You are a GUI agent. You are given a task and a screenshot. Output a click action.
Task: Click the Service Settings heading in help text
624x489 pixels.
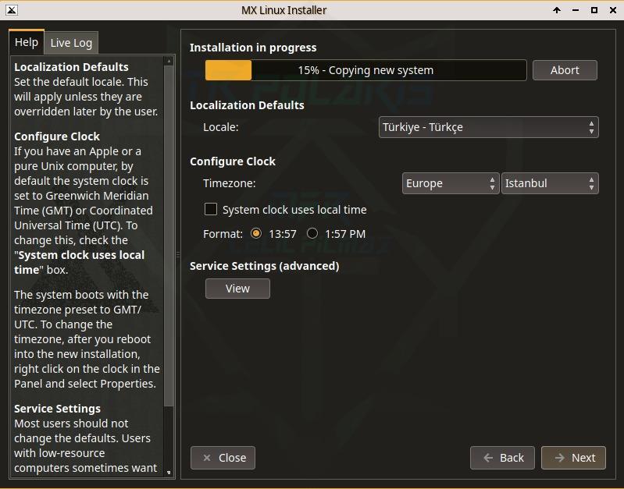click(57, 409)
